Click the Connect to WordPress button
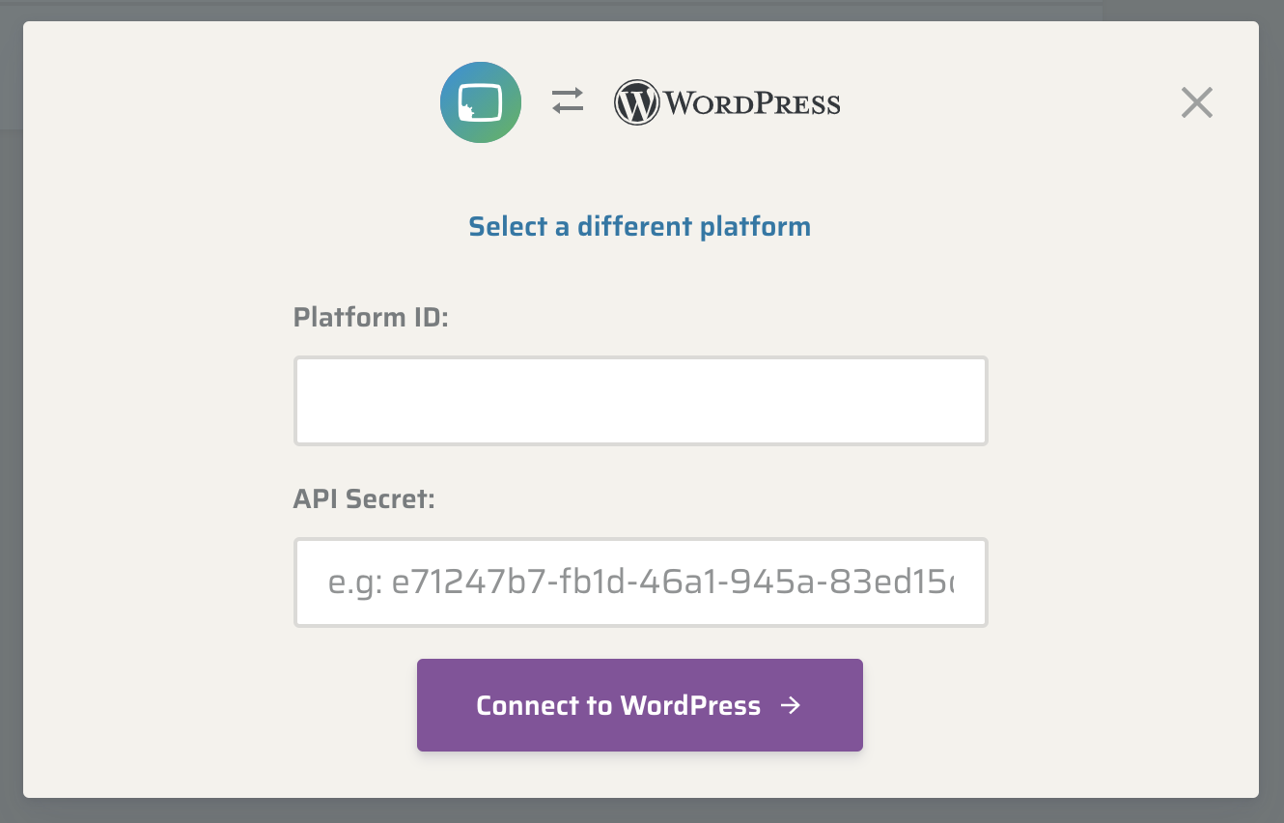The height and width of the screenshot is (823, 1284). tap(640, 705)
